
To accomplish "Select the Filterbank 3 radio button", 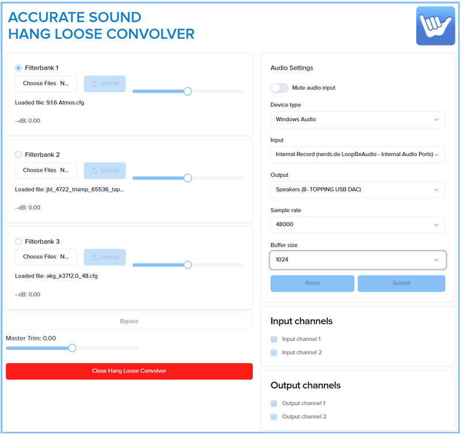I will coord(18,241).
